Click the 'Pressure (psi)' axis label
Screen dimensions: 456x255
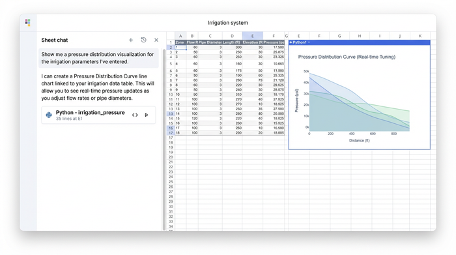(296, 100)
